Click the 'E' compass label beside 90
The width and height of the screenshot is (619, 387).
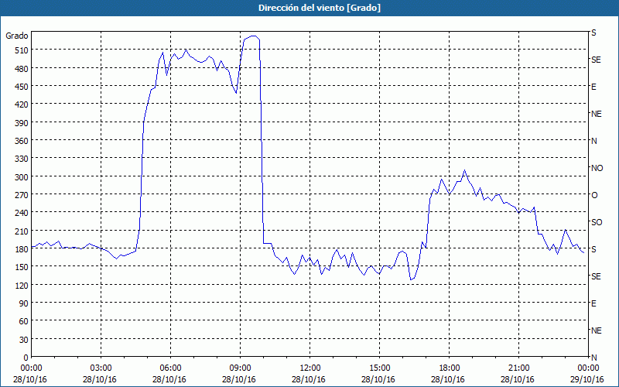pyautogui.click(x=593, y=303)
